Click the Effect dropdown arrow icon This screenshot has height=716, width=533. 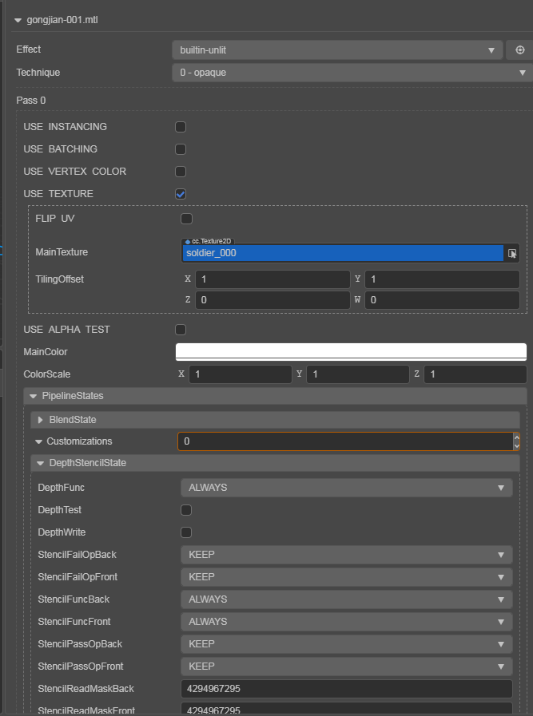point(492,50)
